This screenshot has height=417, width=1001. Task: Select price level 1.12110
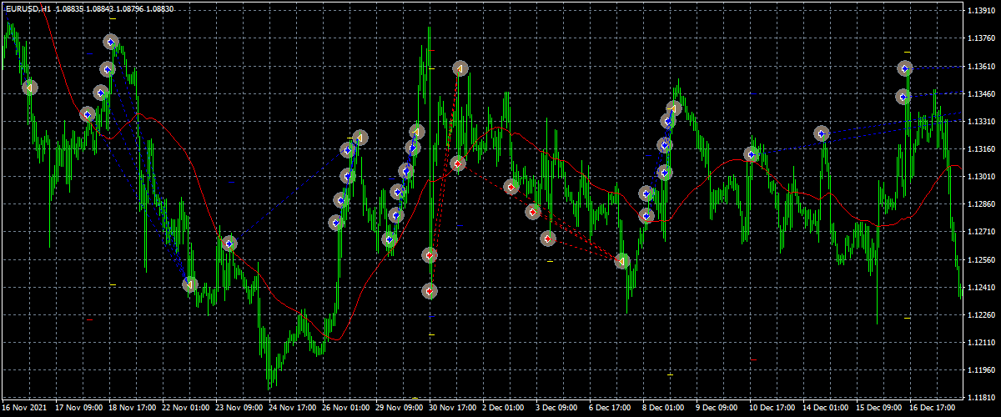pyautogui.click(x=982, y=343)
